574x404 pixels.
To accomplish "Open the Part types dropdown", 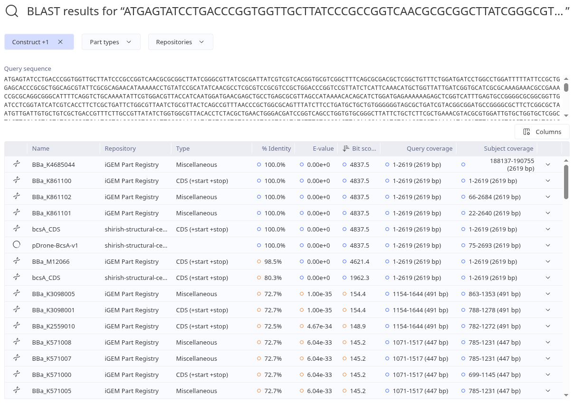I will (111, 42).
